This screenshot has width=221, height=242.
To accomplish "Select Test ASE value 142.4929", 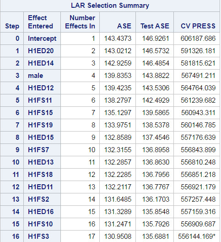I will click(156, 100).
